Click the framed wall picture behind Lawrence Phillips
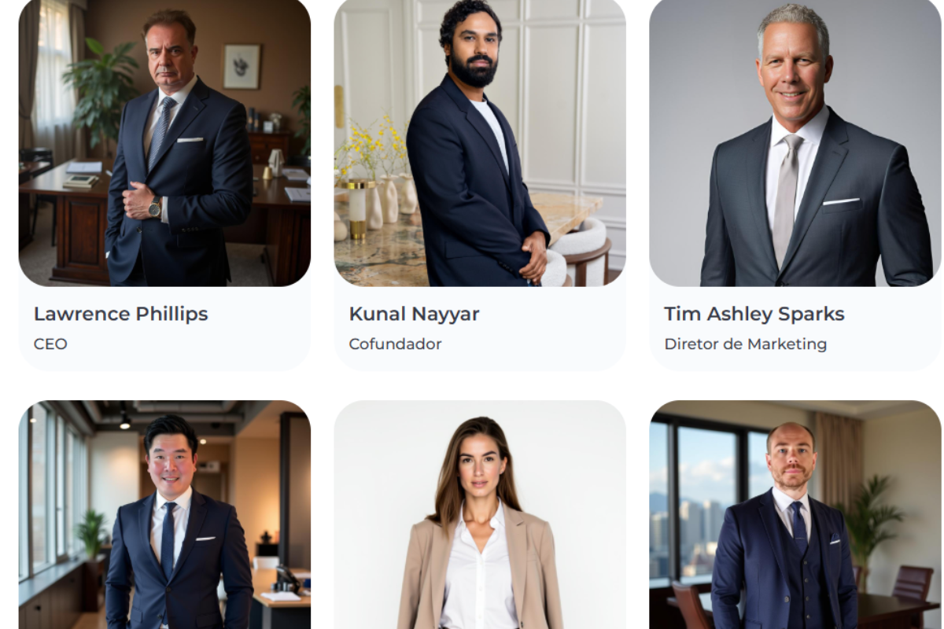This screenshot has height=629, width=944. [x=242, y=66]
